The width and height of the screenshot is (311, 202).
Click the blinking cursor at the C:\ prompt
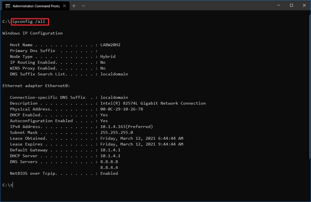coord(12,185)
